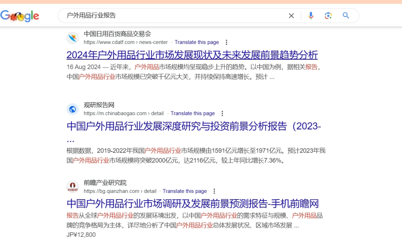Click the 前瞻产业研究院 circular favicon

pyautogui.click(x=73, y=186)
